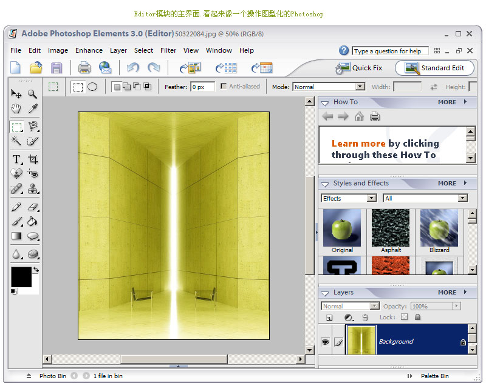This screenshot has height=386, width=486.
Task: Select the Sponge tool
Action: coord(33,254)
